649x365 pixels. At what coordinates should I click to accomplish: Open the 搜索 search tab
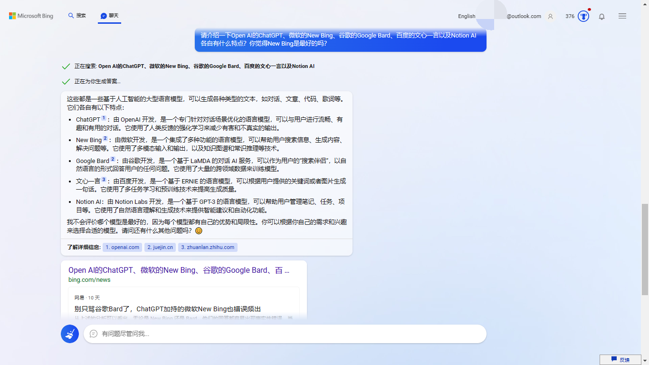[77, 16]
